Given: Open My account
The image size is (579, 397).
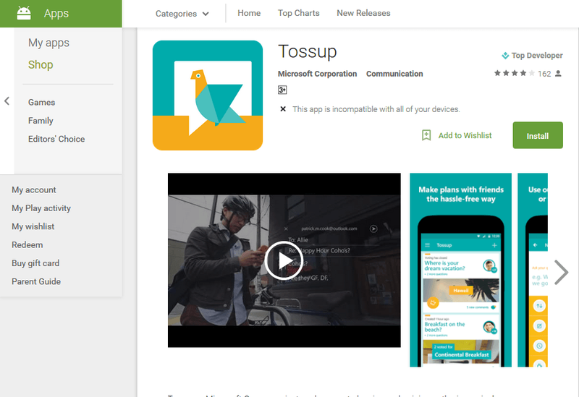Looking at the screenshot, I should [x=33, y=189].
